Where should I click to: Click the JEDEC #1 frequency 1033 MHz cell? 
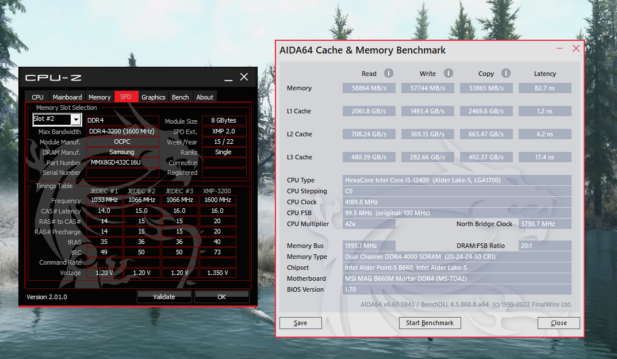(x=104, y=200)
